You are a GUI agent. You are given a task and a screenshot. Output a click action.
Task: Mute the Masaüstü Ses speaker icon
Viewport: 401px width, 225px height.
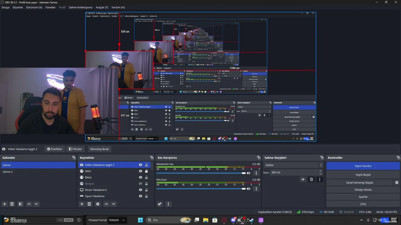[x=249, y=173]
